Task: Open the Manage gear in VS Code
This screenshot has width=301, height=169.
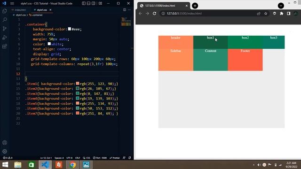Action: (5, 151)
